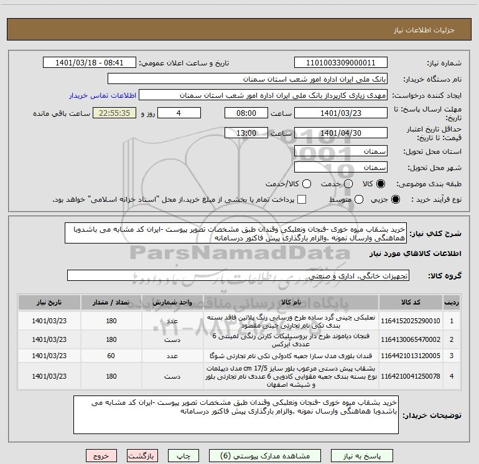Click the need number field 1101003309000011
Image resolution: width=479 pixels, height=464 pixels.
pos(341,63)
